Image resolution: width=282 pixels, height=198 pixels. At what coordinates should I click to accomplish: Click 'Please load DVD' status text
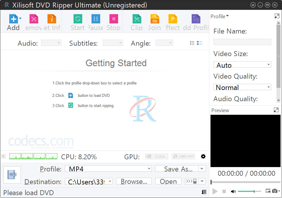[28, 193]
